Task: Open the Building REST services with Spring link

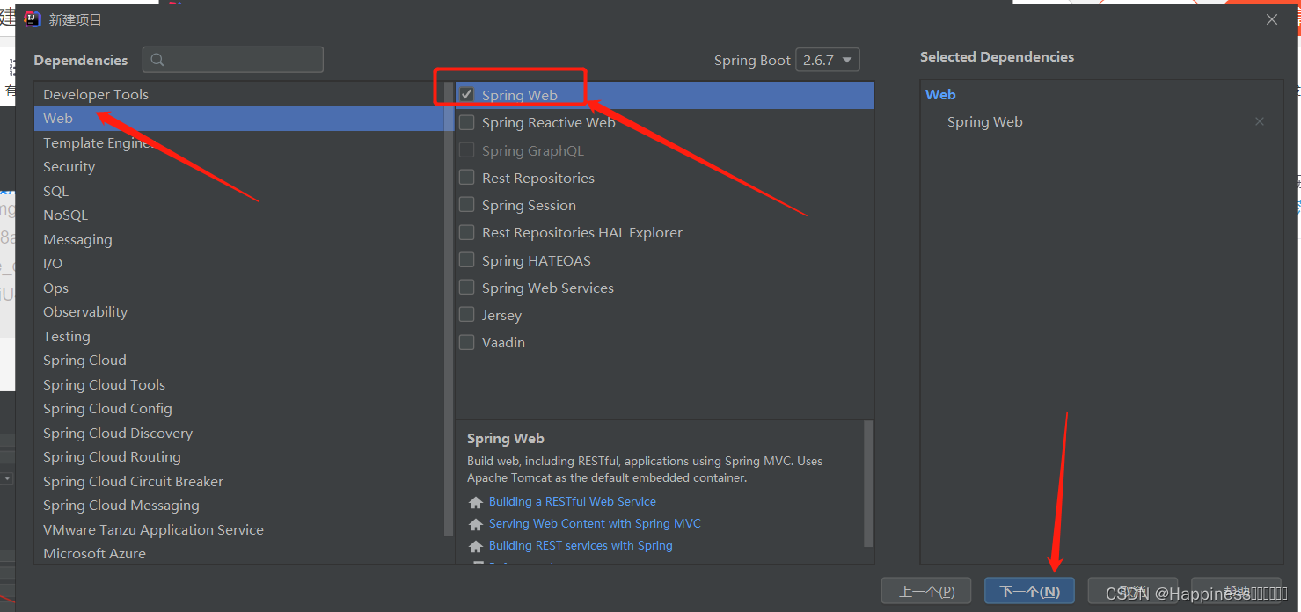Action: (x=581, y=546)
